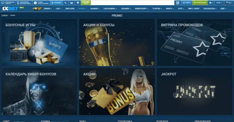The image size is (234, 122).
Task: Open the QR code icon
Action: point(177,3)
